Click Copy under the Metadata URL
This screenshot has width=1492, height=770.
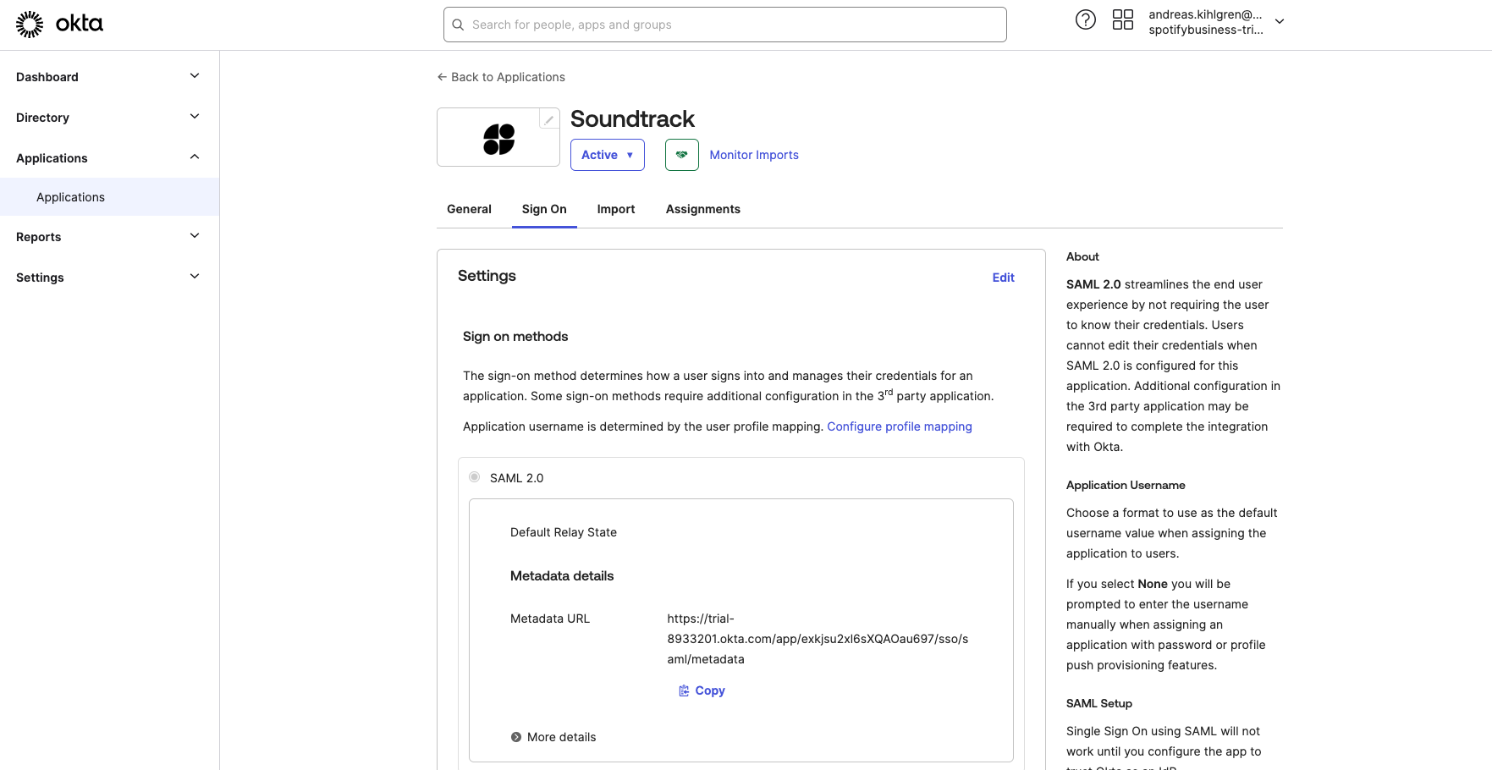(x=702, y=690)
